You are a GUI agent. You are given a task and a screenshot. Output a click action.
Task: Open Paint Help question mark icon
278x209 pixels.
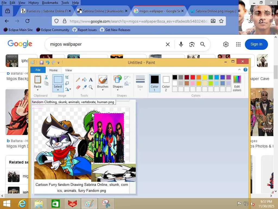[245, 70]
